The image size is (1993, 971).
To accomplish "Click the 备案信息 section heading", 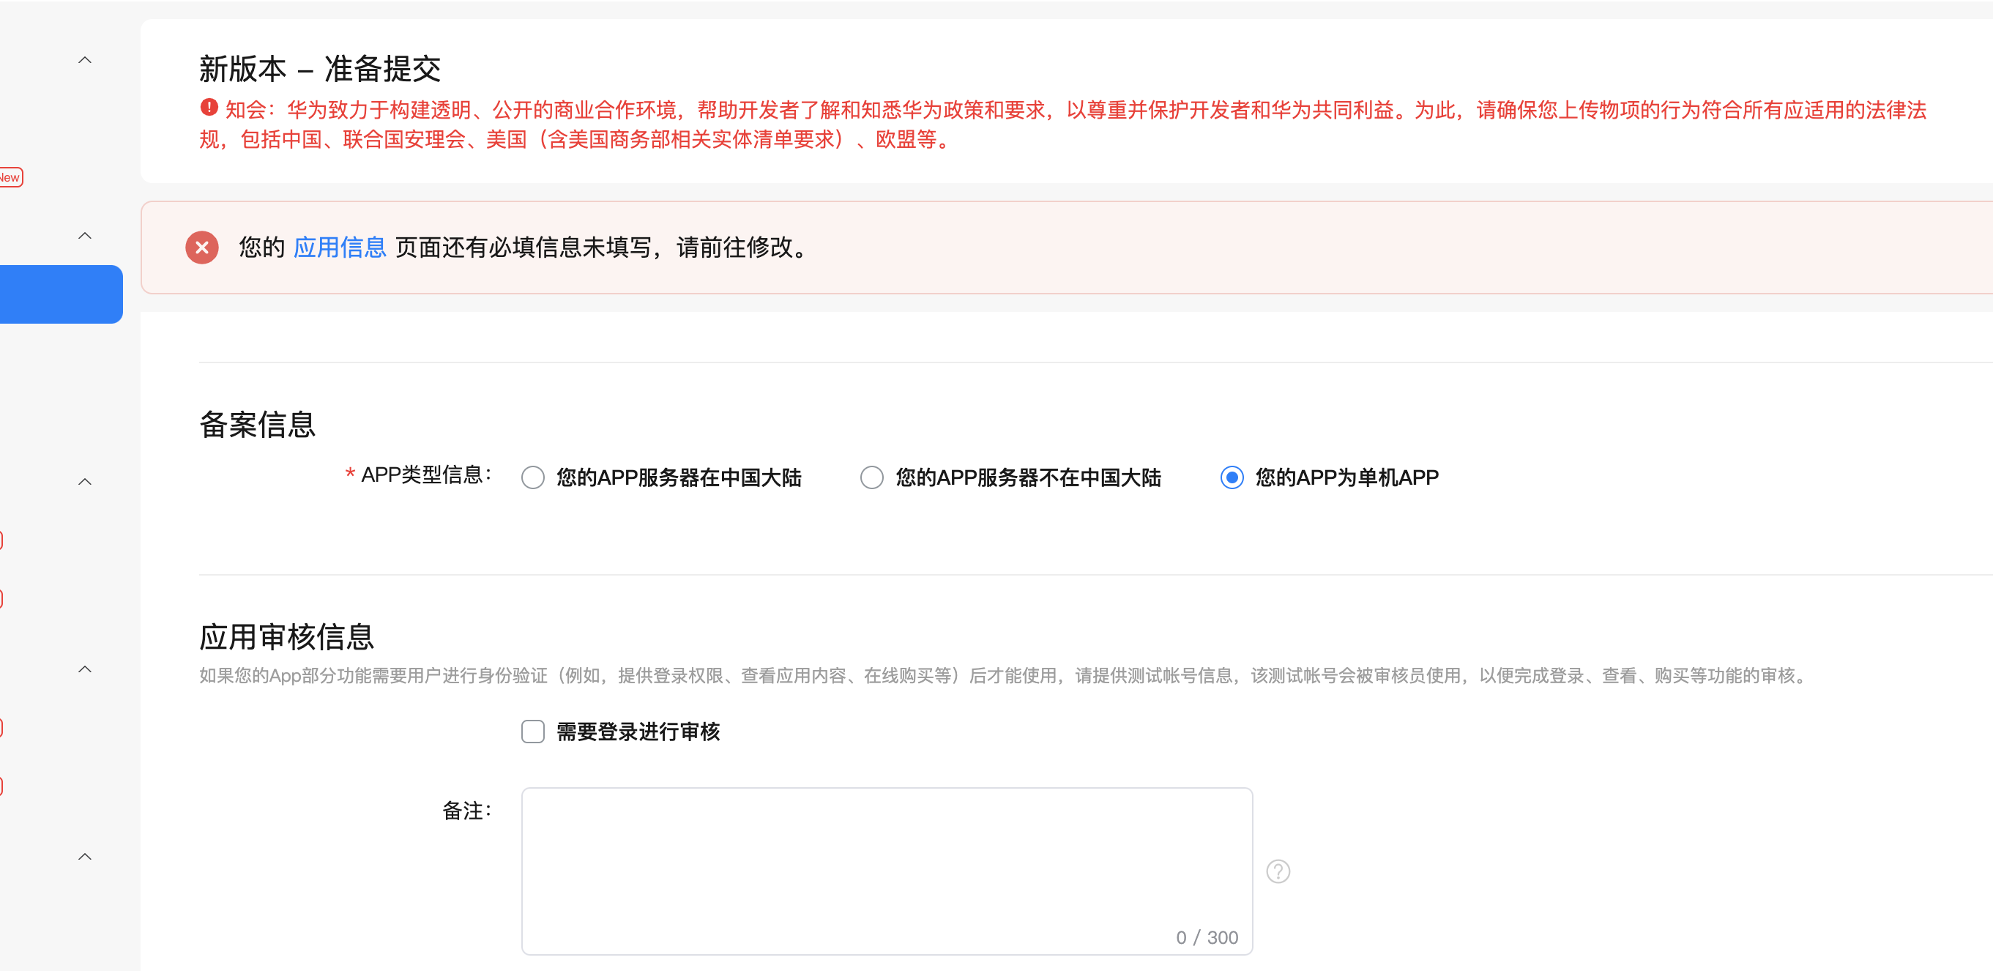I will click(257, 424).
